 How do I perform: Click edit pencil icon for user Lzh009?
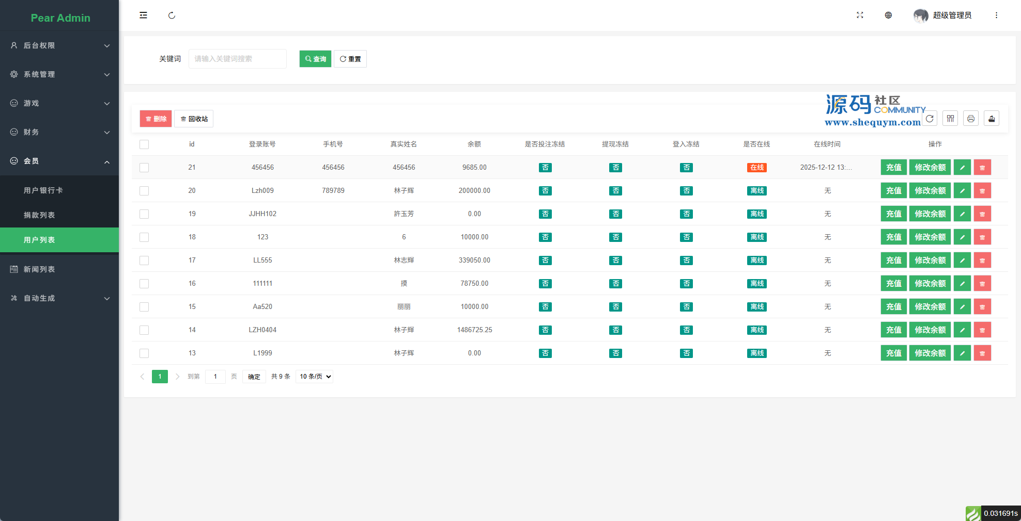point(962,191)
